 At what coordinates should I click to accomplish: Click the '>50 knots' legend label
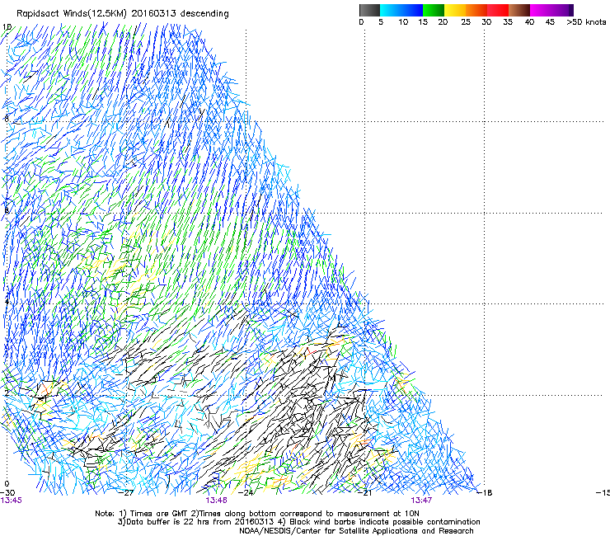586,22
